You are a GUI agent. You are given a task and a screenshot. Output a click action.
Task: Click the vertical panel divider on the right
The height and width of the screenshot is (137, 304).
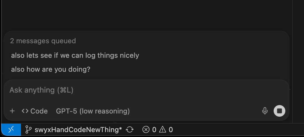tap(293, 58)
